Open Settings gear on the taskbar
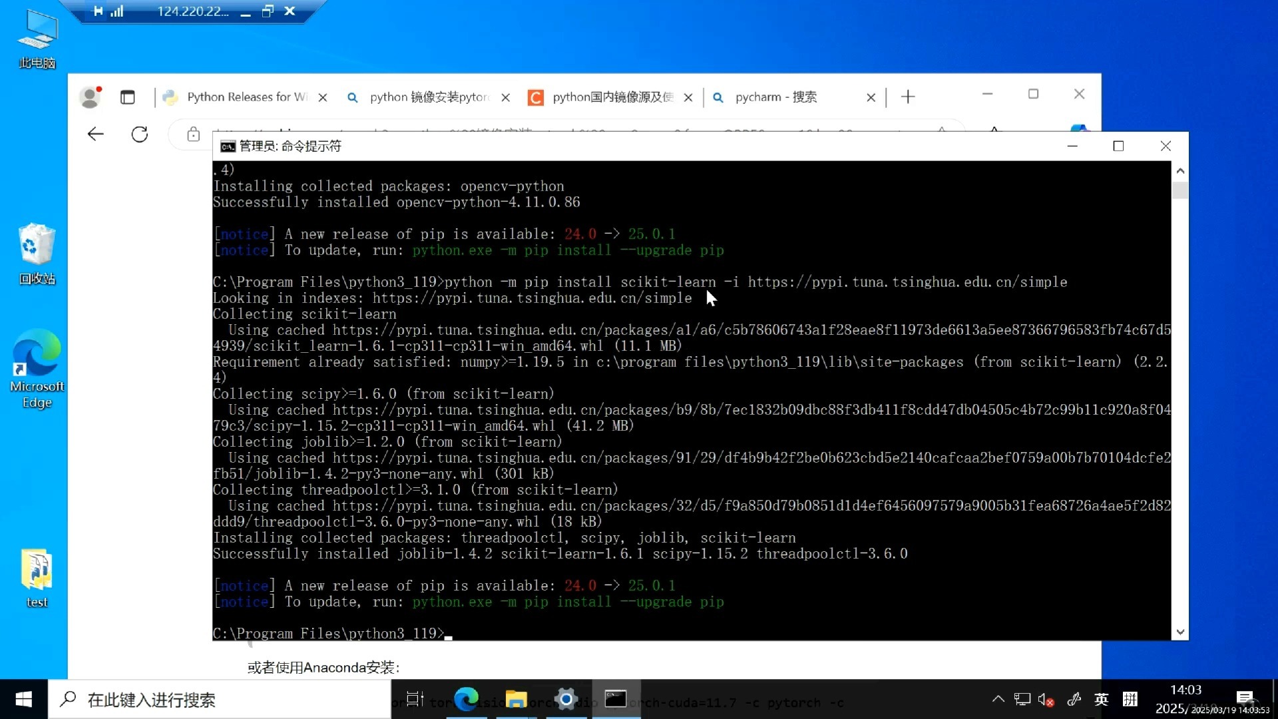The image size is (1278, 719). tap(566, 699)
